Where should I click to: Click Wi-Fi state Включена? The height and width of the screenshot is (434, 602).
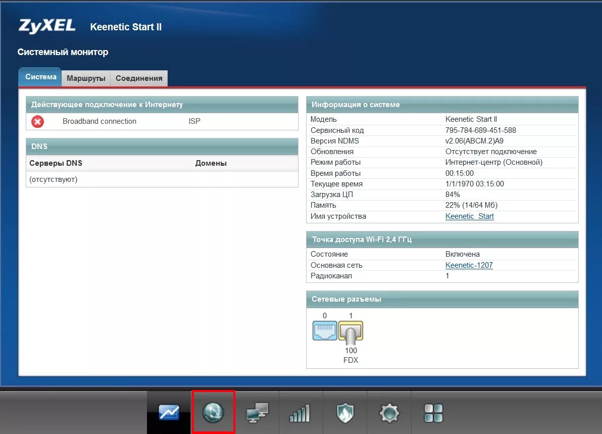pos(463,254)
